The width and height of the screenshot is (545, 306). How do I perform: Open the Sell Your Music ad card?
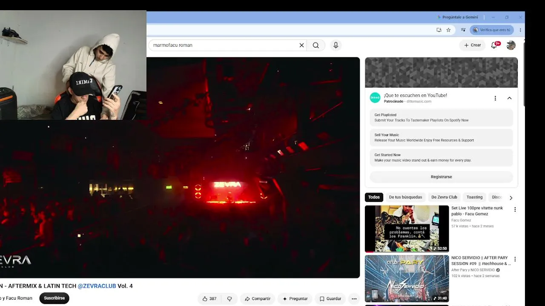pyautogui.click(x=441, y=138)
